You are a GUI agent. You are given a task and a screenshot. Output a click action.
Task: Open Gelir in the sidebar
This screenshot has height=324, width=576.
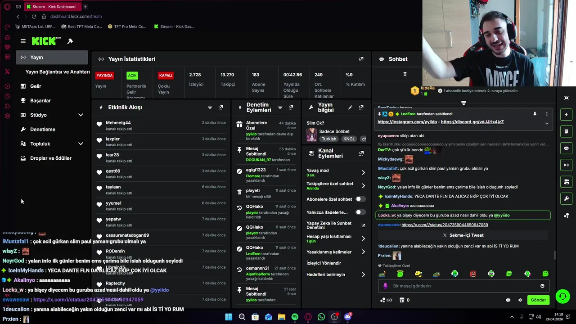click(36, 86)
